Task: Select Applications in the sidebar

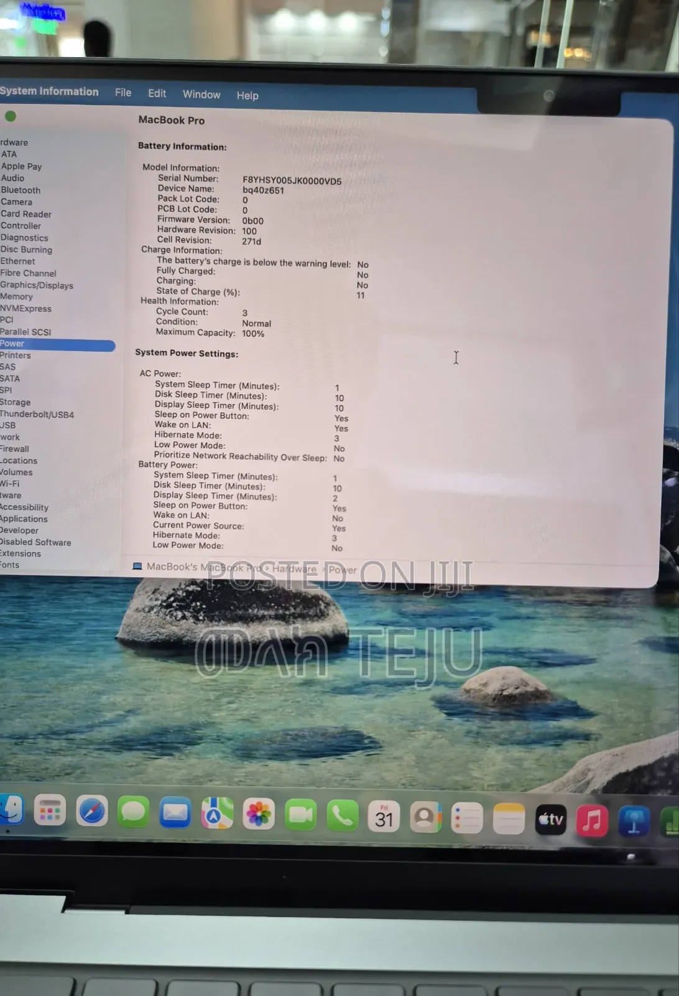Action: coord(24,519)
